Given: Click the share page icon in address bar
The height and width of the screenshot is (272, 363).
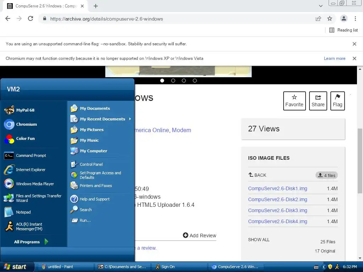Looking at the screenshot, I should 318,19.
